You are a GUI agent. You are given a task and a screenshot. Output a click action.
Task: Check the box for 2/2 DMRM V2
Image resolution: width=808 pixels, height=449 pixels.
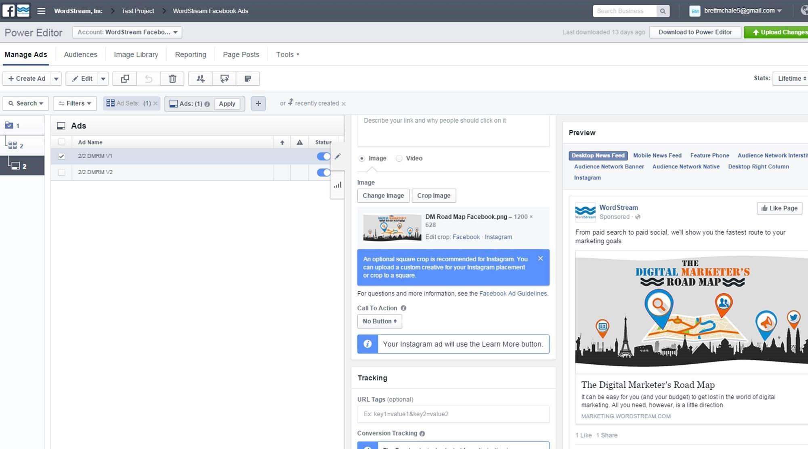click(61, 172)
